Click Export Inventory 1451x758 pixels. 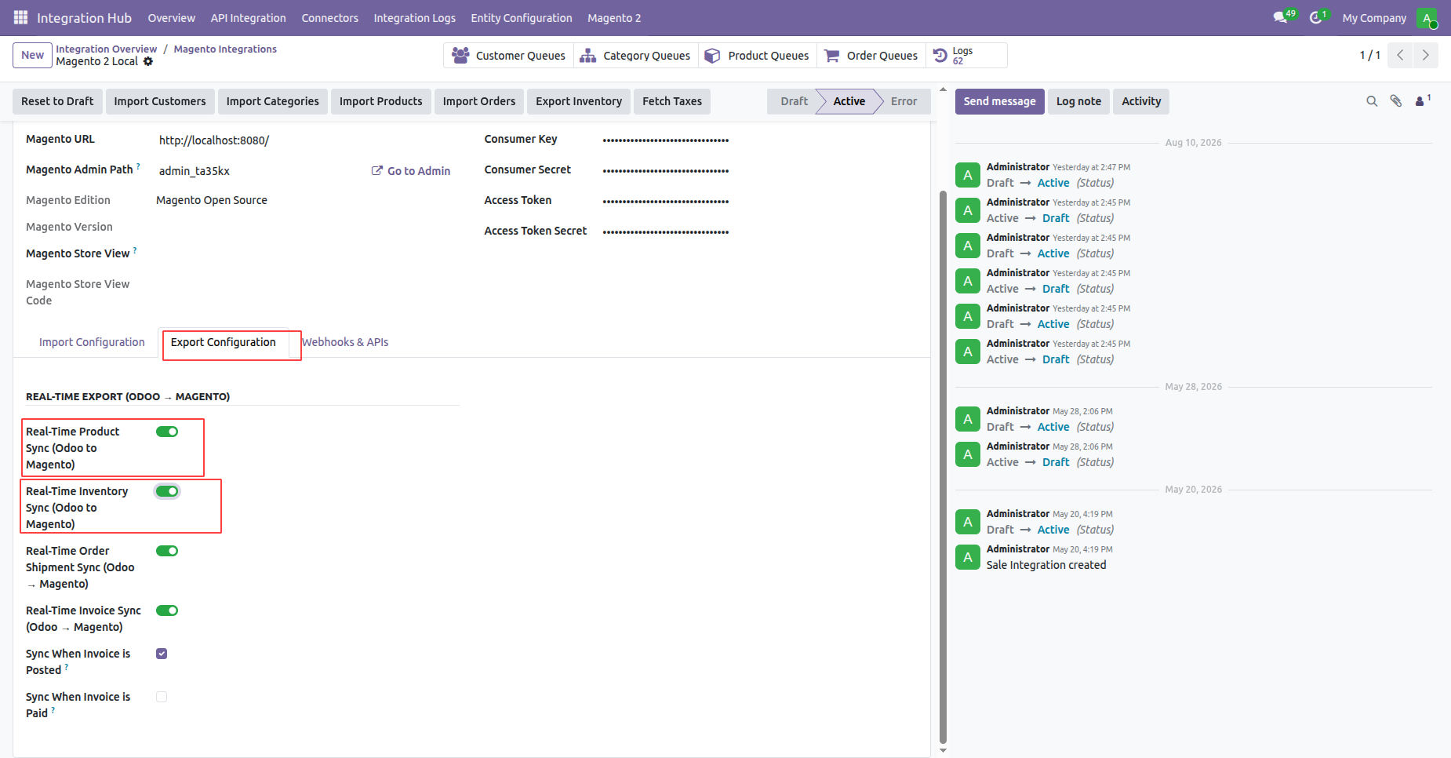pos(579,101)
